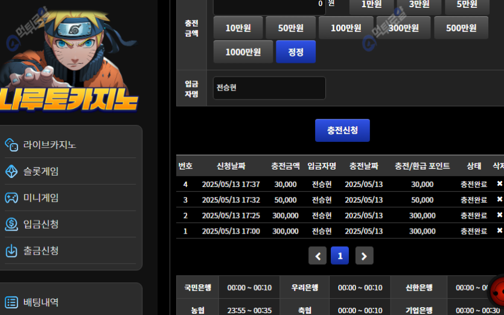Select the 3만원 amount button

419,6
